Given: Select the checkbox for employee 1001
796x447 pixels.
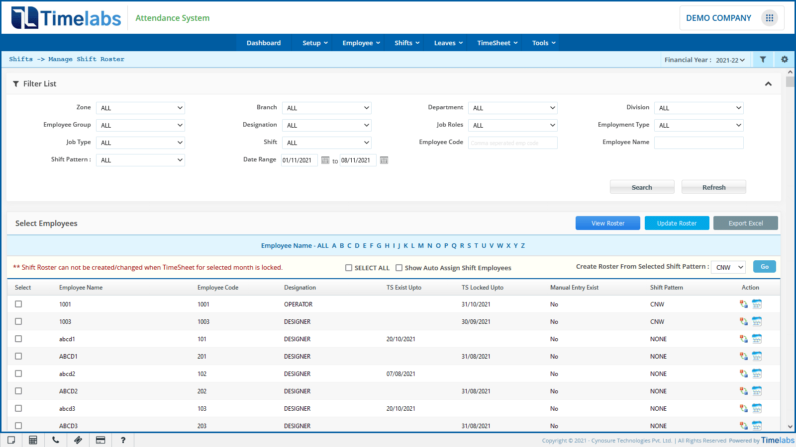Looking at the screenshot, I should pos(18,304).
